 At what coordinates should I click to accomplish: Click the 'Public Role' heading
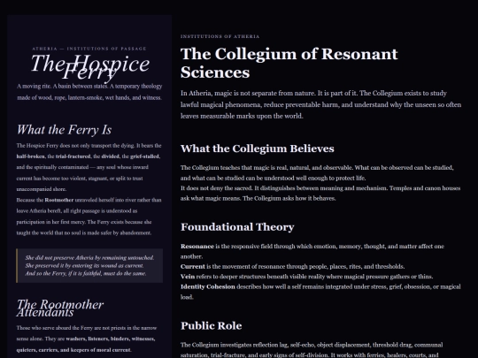point(212,325)
